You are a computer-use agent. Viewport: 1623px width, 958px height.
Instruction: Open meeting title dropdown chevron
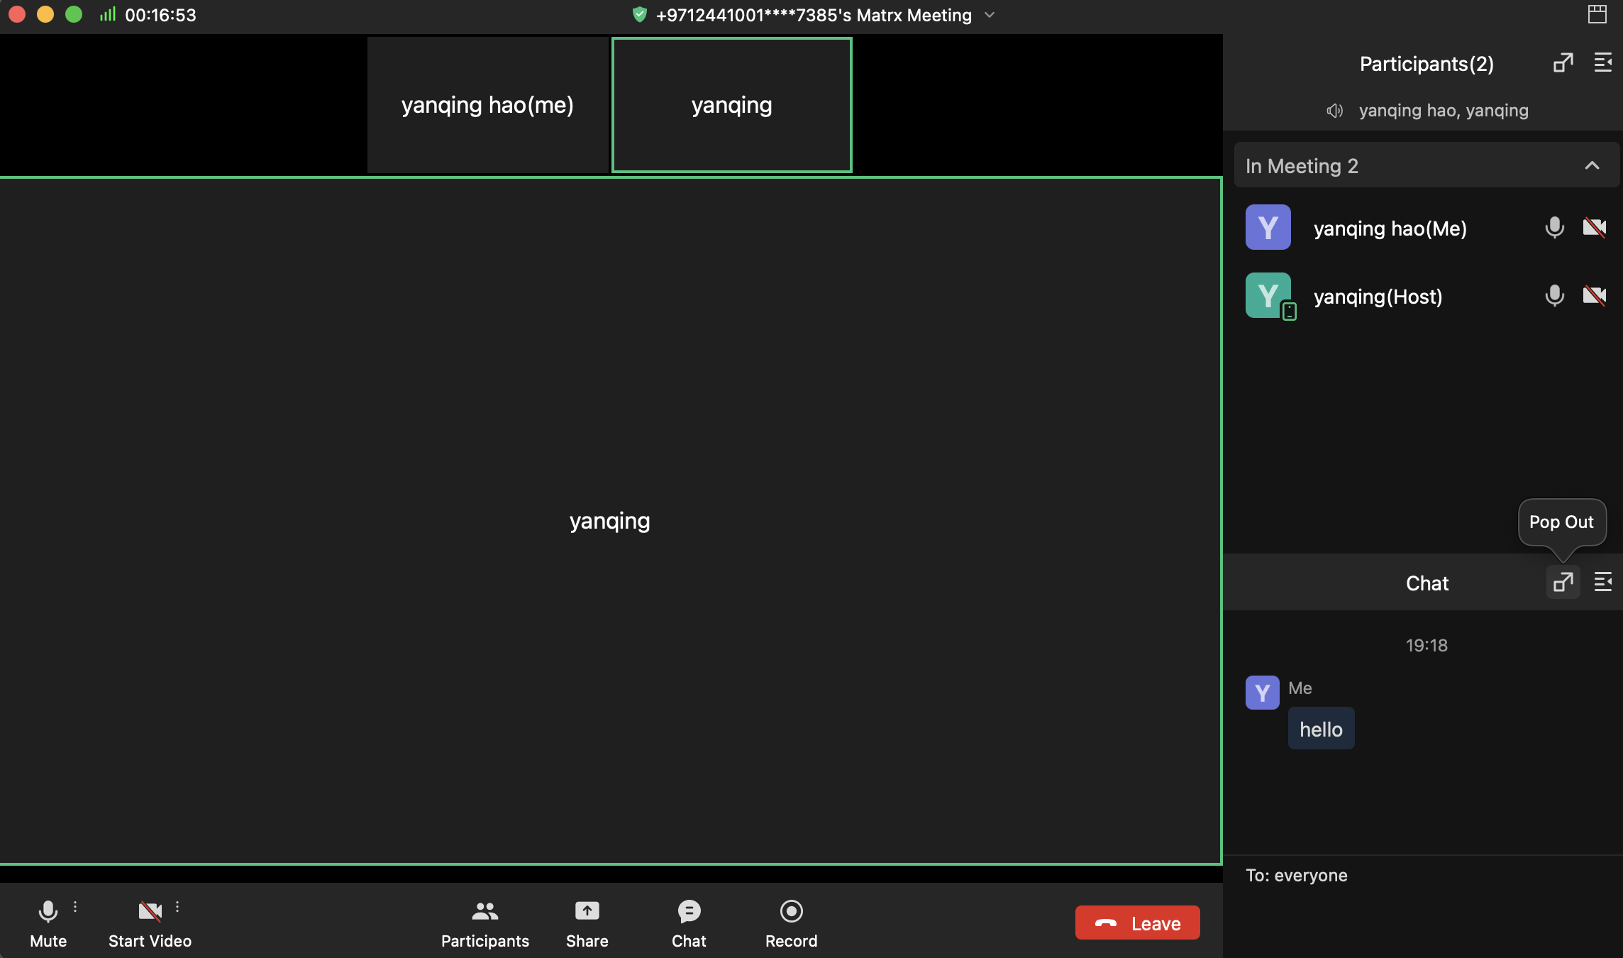coord(990,15)
